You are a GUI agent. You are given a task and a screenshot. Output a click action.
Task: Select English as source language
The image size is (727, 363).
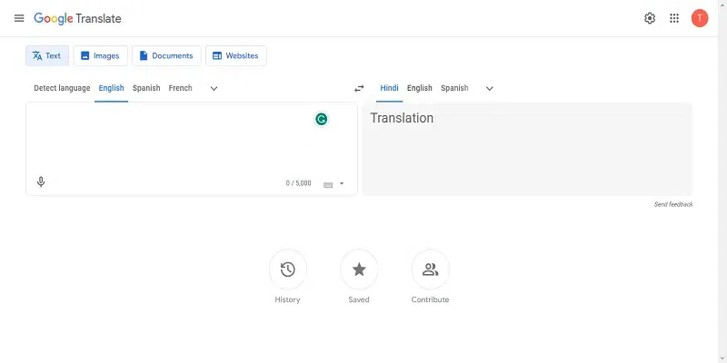111,88
